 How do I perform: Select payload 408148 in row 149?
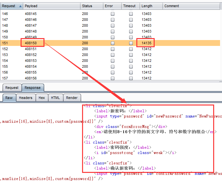pos(31,31)
